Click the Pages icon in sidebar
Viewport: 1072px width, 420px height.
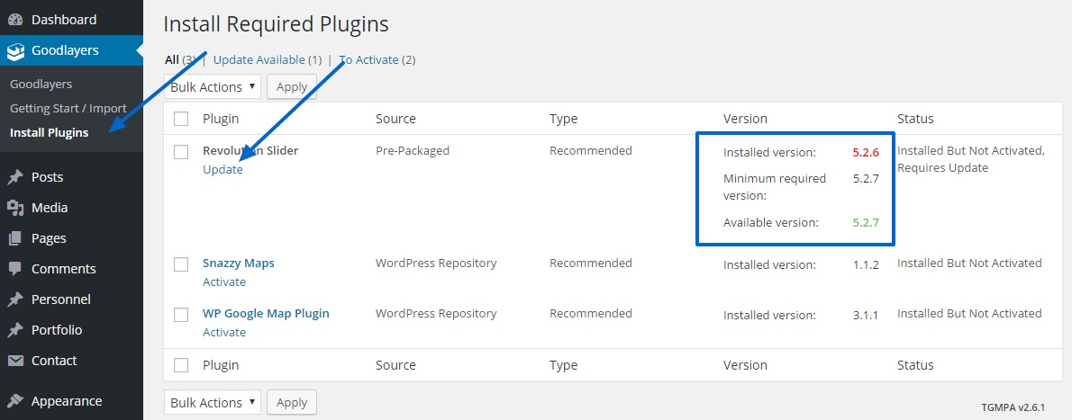pos(15,238)
